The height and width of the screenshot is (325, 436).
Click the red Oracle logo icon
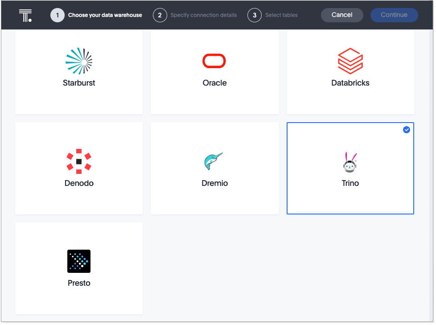pyautogui.click(x=214, y=61)
